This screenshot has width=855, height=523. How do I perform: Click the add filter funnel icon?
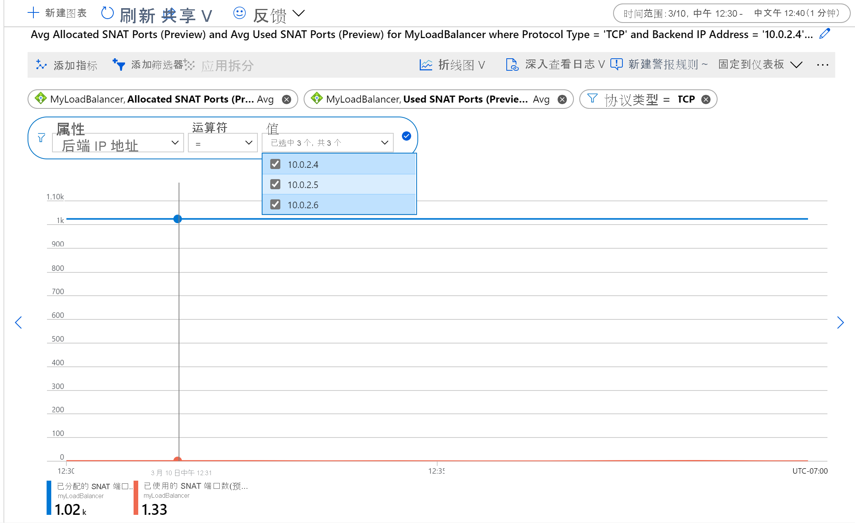point(119,65)
